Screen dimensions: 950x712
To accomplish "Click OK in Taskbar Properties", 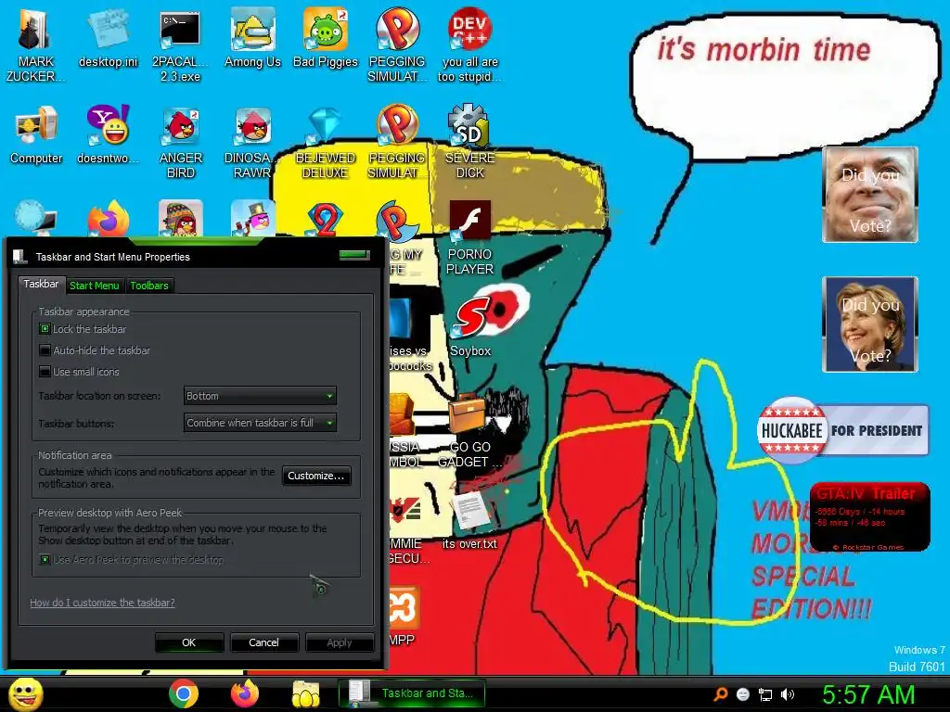I will (x=189, y=642).
